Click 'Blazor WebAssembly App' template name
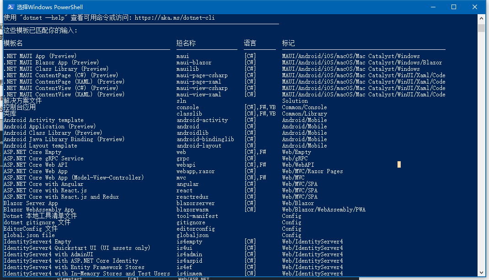The height and width of the screenshot is (280, 489). coord(39,209)
